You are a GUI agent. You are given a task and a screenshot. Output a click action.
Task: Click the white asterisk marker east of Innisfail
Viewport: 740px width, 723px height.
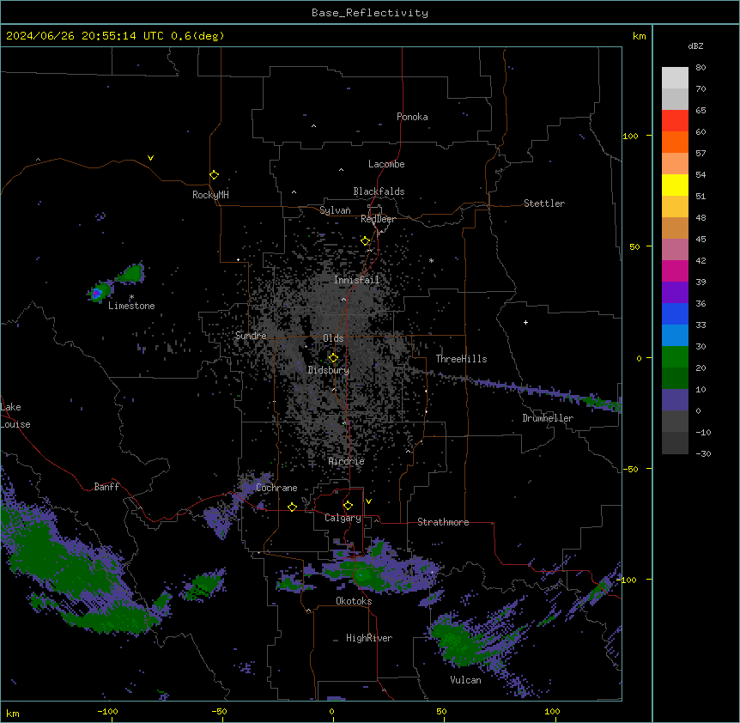point(431,260)
